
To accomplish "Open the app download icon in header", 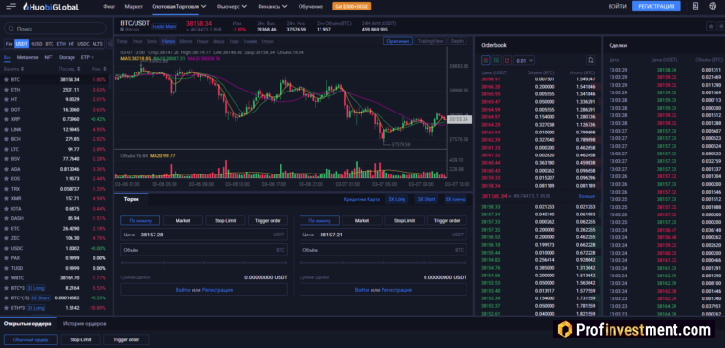I will pos(695,6).
